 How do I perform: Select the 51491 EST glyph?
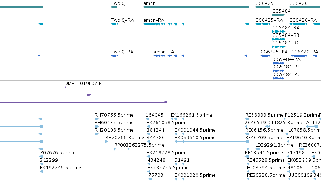point(179,164)
